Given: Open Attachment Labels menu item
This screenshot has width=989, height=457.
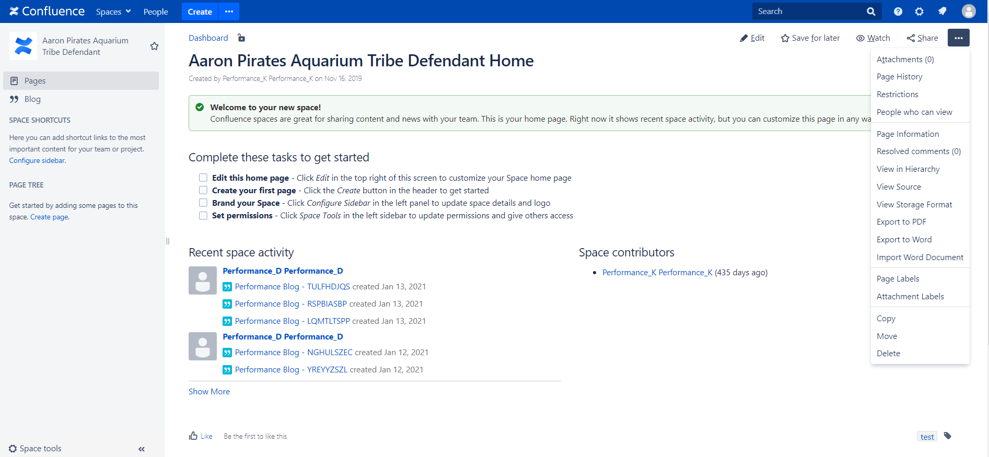Looking at the screenshot, I should pyautogui.click(x=920, y=297).
